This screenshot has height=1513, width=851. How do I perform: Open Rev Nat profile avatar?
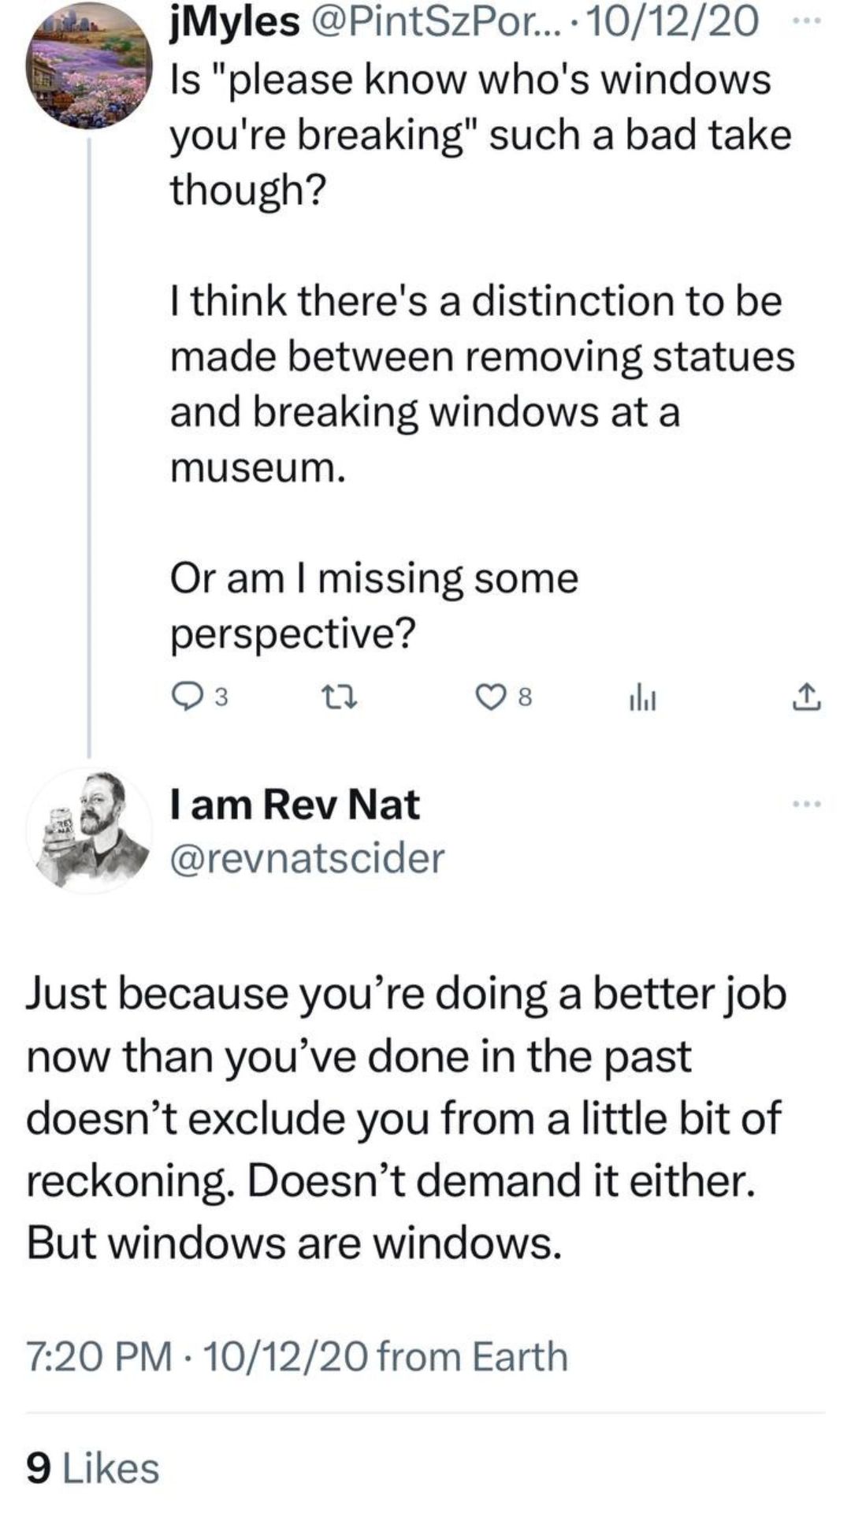[x=87, y=830]
